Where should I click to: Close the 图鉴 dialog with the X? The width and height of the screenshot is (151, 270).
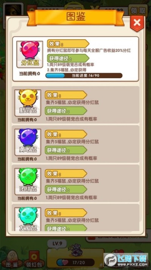[137, 23]
